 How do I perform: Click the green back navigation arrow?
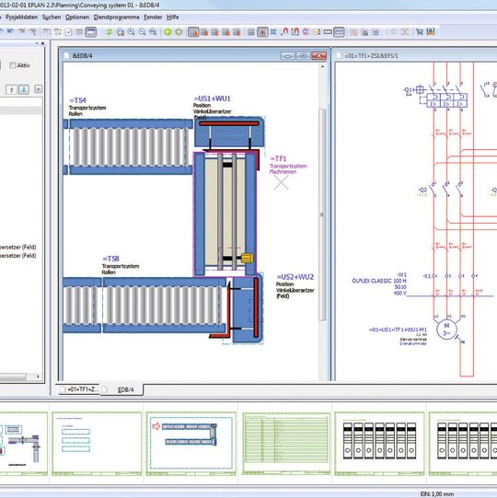(x=168, y=32)
